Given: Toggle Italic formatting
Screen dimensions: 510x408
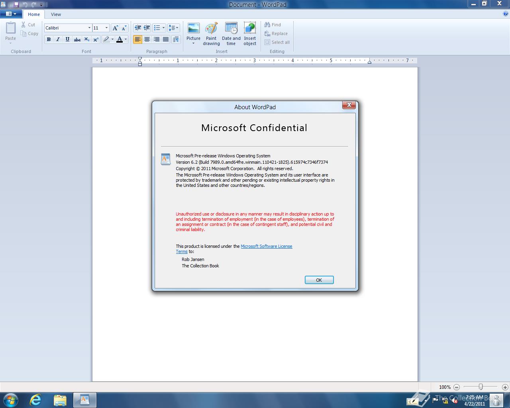Looking at the screenshot, I should click(58, 39).
